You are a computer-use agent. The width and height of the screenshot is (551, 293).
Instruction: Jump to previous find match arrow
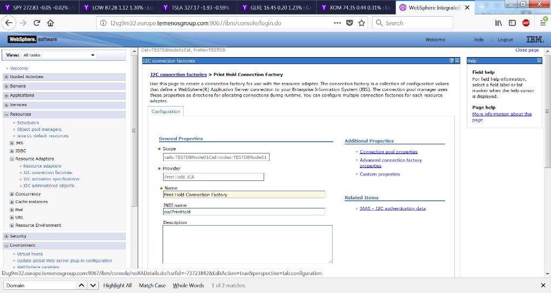click(x=82, y=285)
